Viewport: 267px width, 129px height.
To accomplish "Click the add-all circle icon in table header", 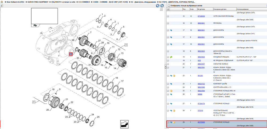I will click(x=168, y=9).
